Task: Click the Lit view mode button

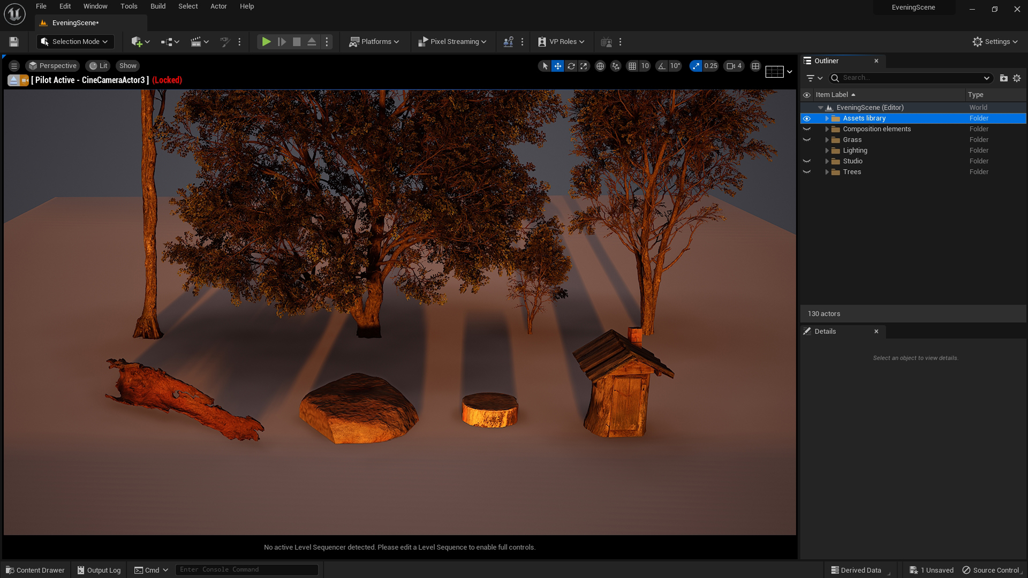Action: click(99, 66)
